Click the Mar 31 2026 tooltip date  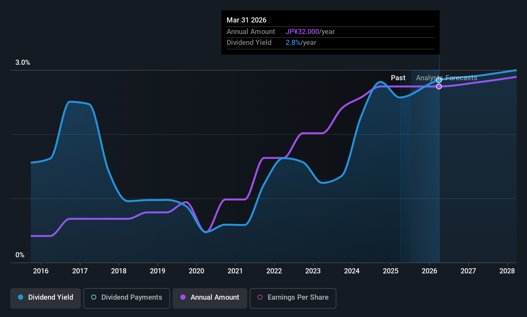tap(246, 20)
